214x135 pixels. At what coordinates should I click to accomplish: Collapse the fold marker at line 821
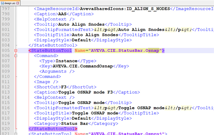16,134
